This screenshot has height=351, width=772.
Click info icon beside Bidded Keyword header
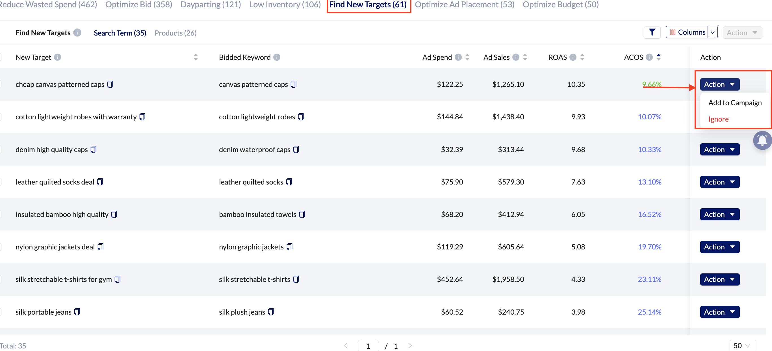tap(277, 57)
